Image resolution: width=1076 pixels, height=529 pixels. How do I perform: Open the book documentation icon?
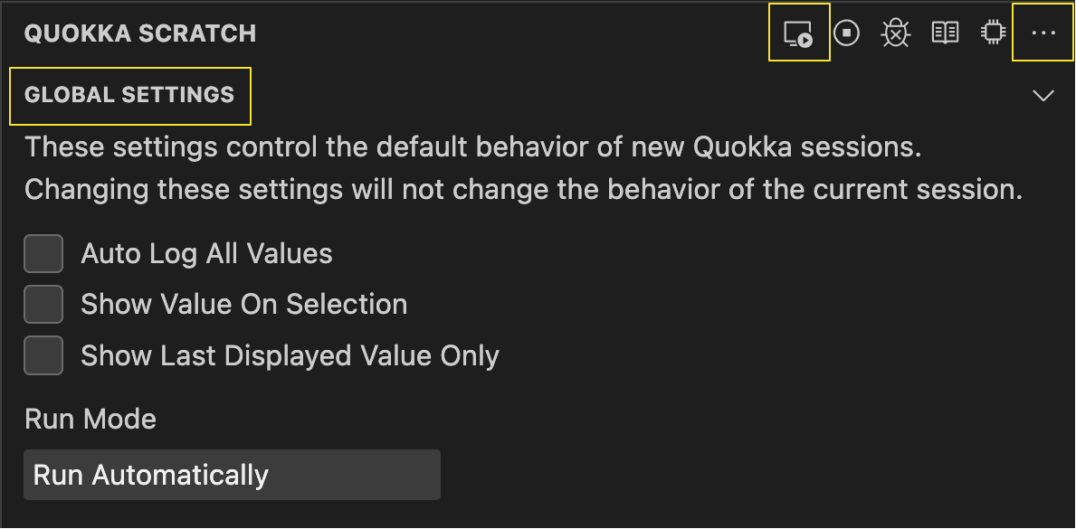945,34
